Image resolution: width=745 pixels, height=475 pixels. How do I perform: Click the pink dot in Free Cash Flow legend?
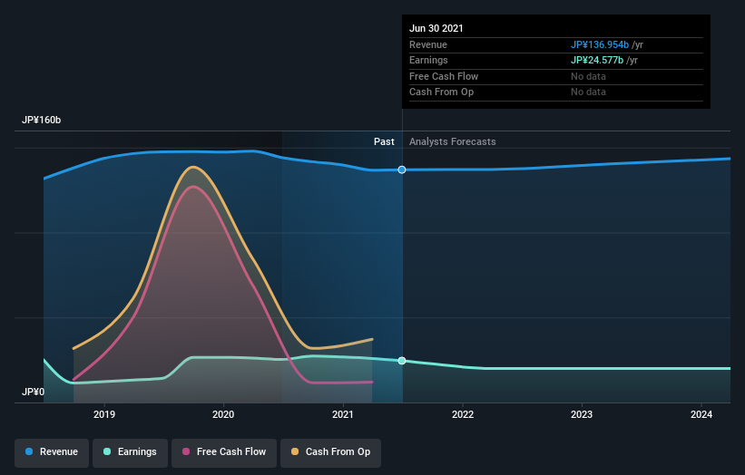pyautogui.click(x=186, y=451)
